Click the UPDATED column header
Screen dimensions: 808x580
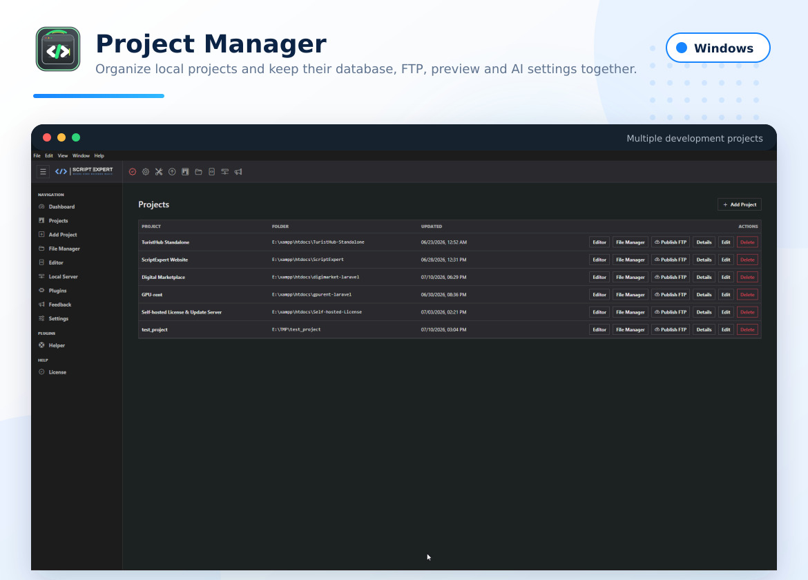pos(432,226)
